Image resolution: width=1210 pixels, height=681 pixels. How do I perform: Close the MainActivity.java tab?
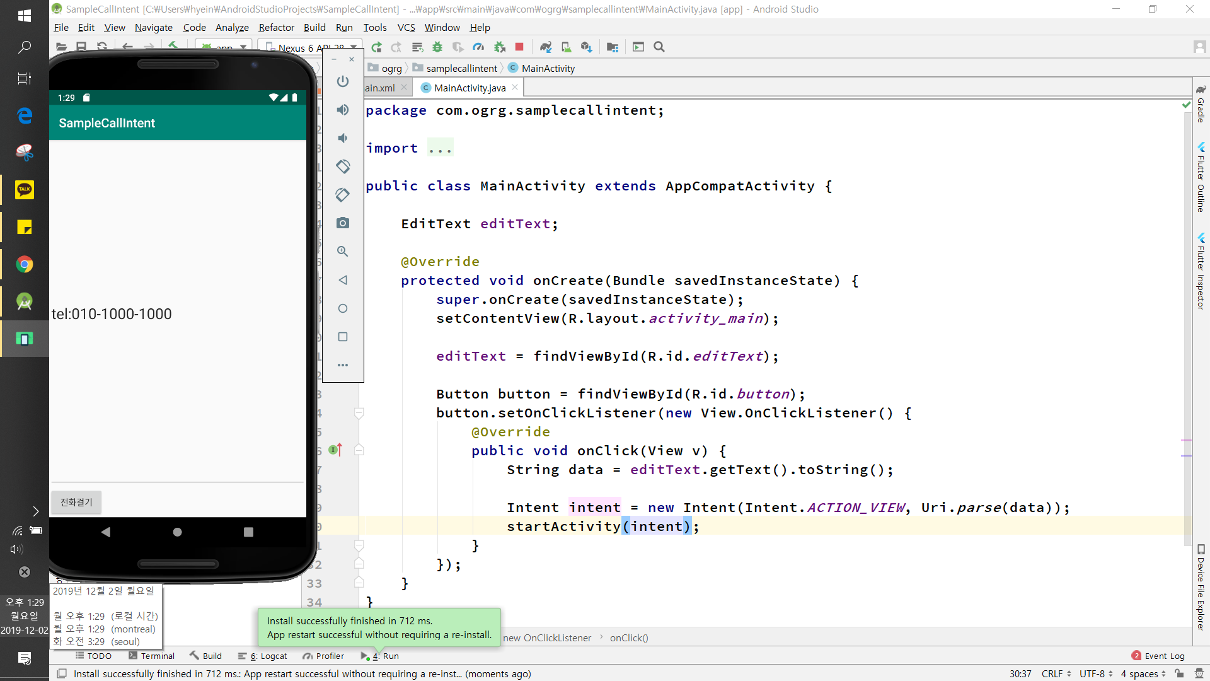515,88
